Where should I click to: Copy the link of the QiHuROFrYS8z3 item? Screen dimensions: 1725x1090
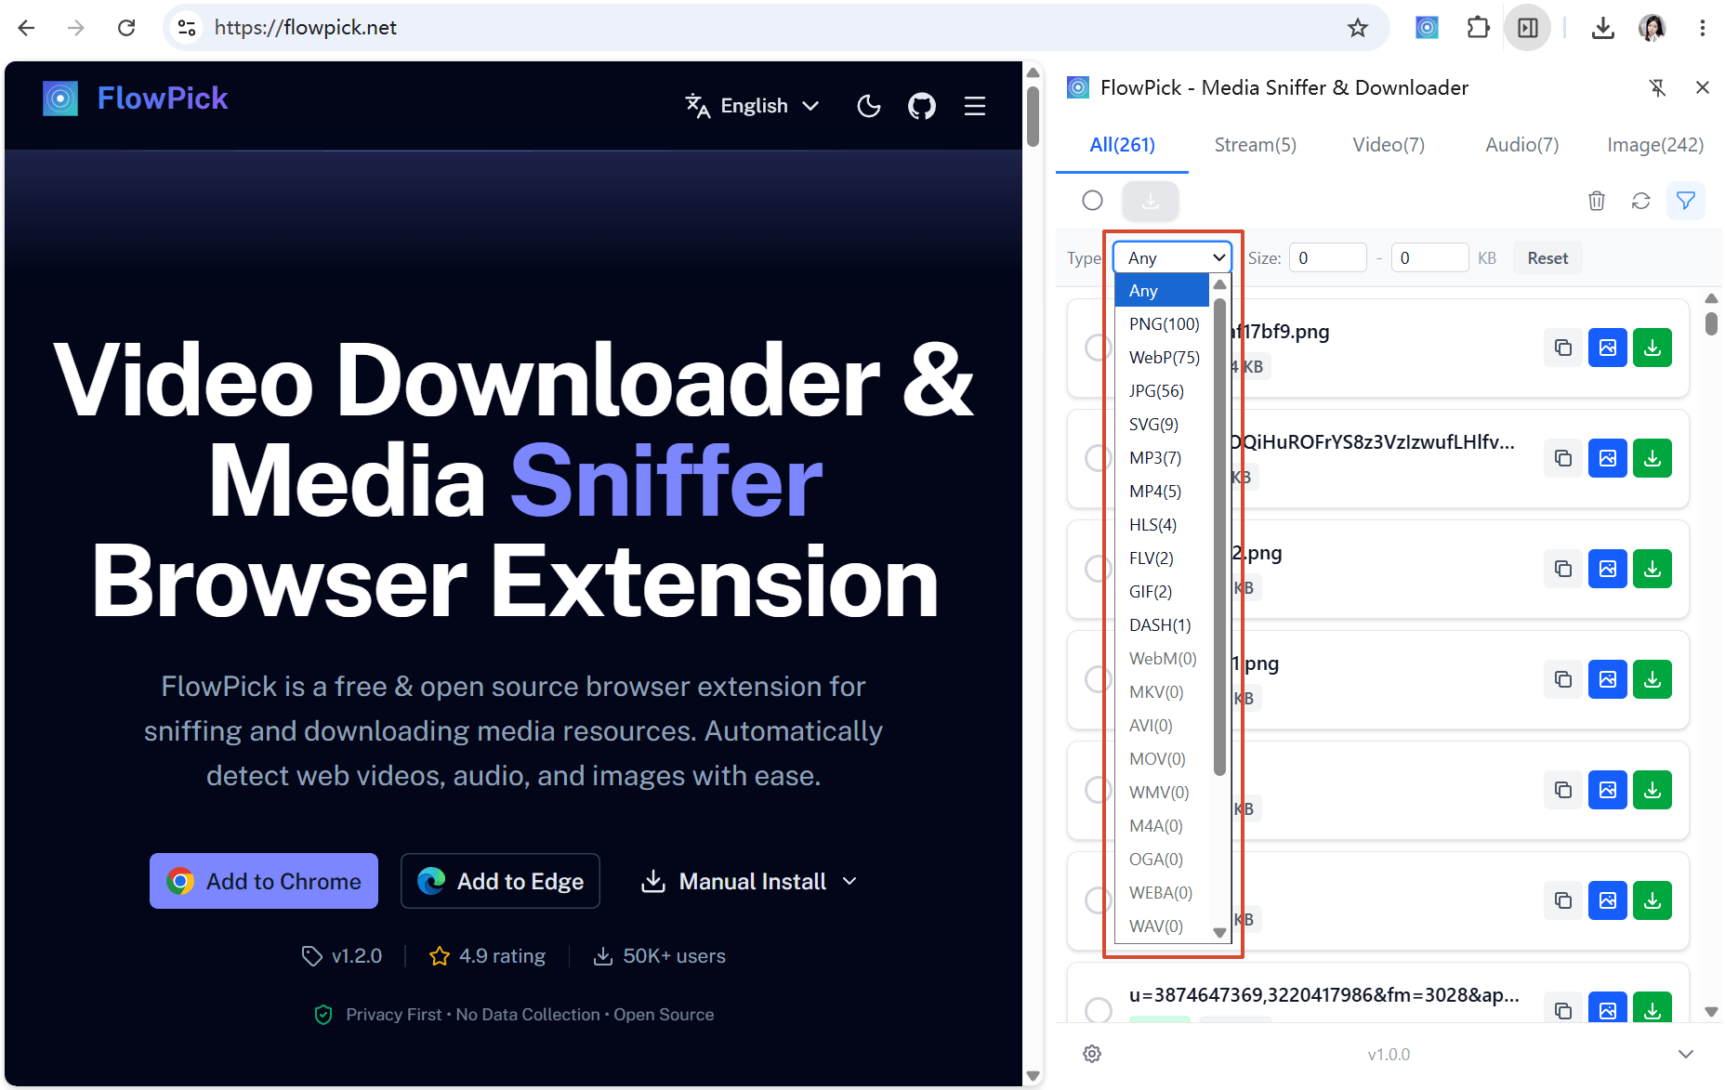tap(1563, 458)
